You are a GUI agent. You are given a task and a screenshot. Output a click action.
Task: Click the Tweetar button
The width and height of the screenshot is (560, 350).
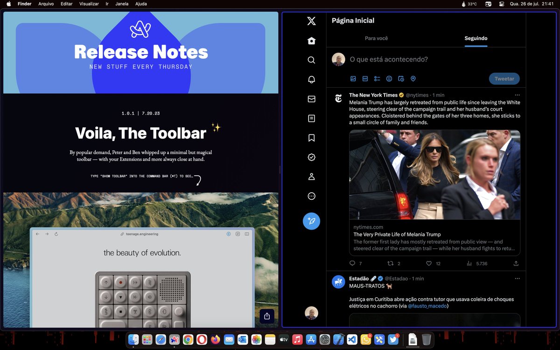(x=504, y=79)
